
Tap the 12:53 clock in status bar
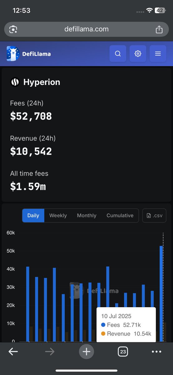click(x=22, y=10)
